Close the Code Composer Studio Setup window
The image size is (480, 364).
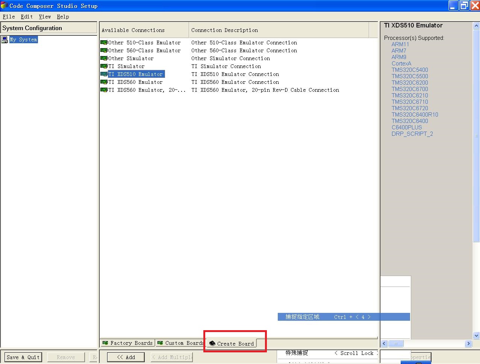click(475, 6)
